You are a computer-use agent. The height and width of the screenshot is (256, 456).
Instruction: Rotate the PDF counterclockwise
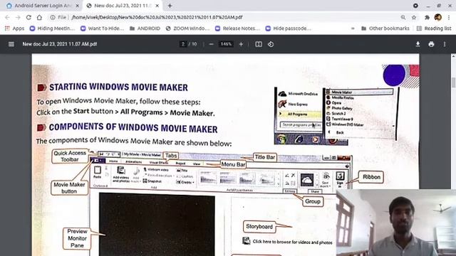[x=271, y=44]
